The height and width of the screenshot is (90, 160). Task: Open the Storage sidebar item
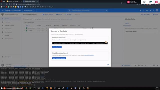tap(7, 35)
